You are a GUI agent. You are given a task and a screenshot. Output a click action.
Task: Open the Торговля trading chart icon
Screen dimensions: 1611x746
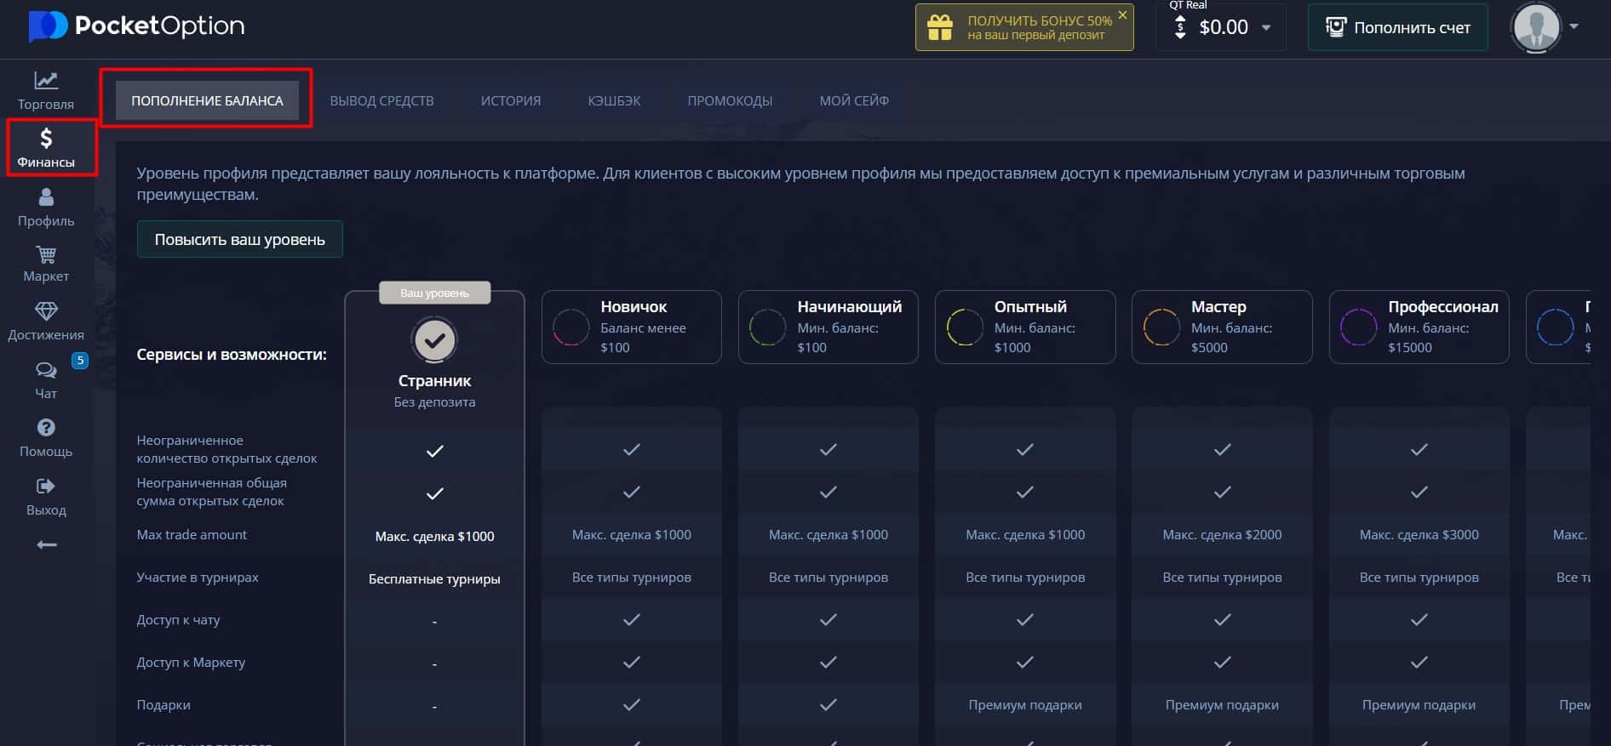coord(46,81)
